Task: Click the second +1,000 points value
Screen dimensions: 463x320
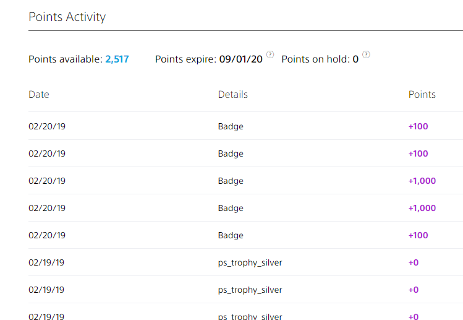Action: pyautogui.click(x=422, y=208)
